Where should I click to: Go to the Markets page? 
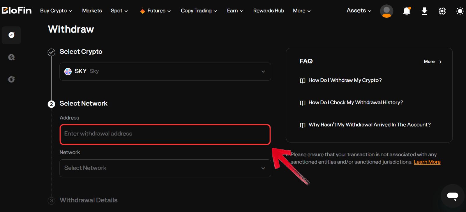tap(92, 11)
